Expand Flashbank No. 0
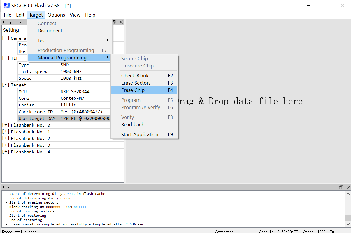 coord(6,125)
